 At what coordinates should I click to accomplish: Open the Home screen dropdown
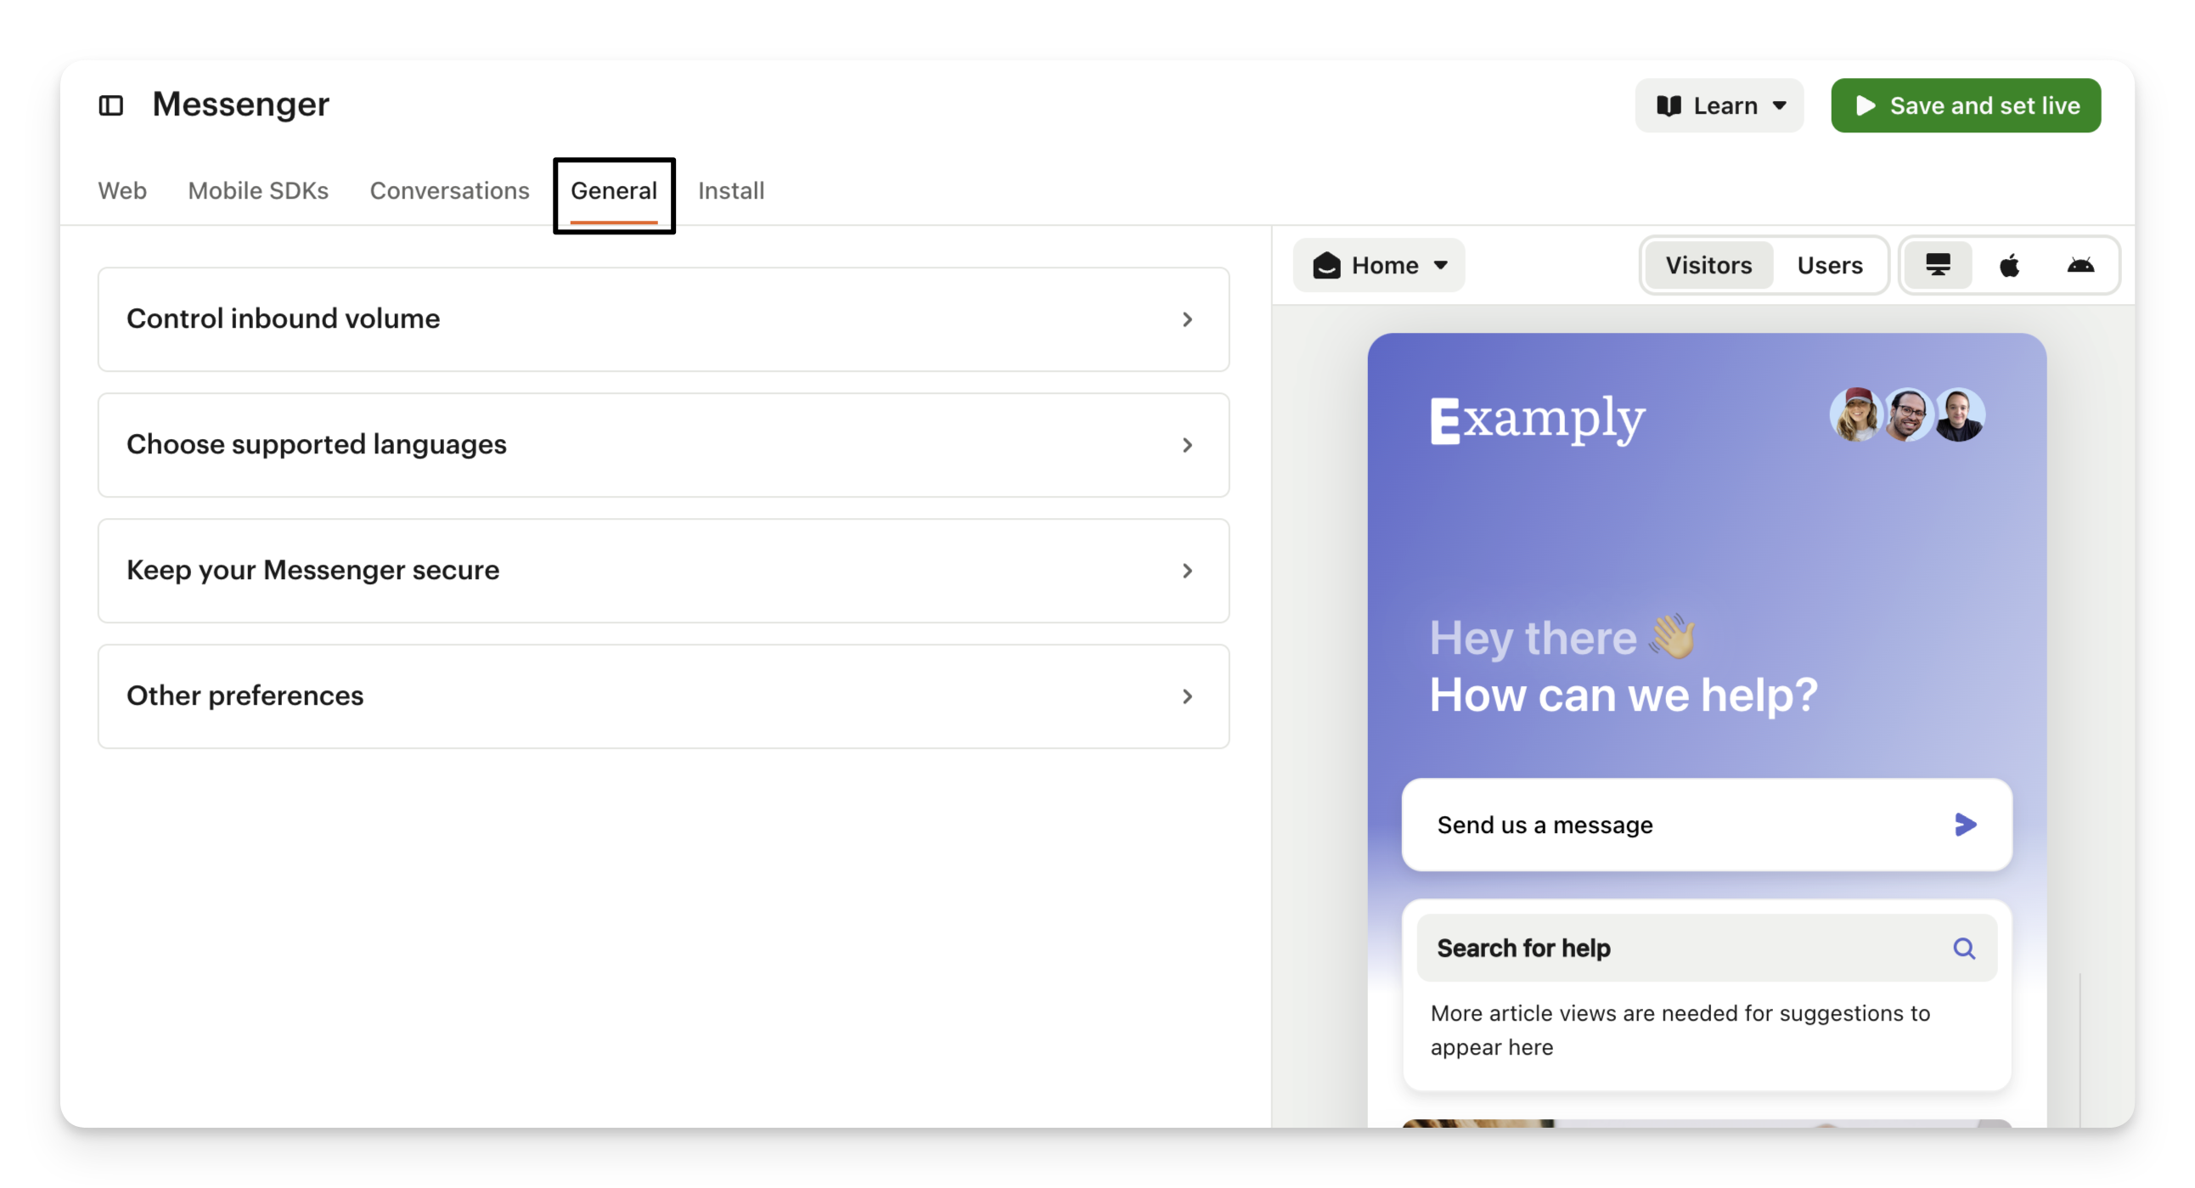coord(1379,265)
